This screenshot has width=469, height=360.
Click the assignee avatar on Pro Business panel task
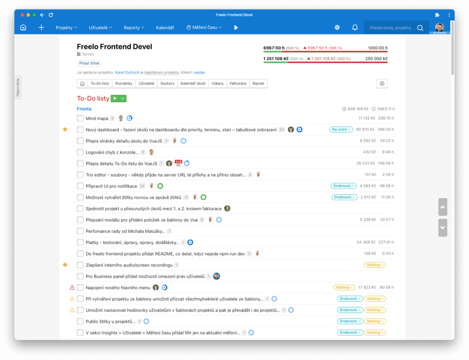(x=217, y=276)
